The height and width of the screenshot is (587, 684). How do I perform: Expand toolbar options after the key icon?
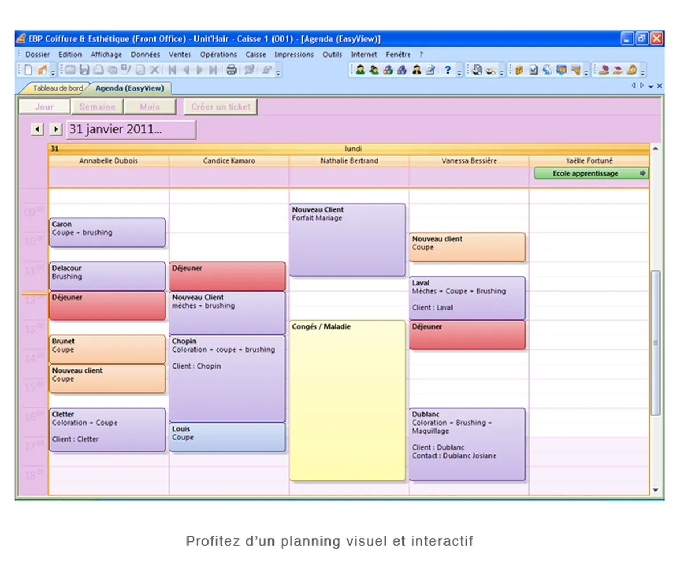tap(502, 73)
